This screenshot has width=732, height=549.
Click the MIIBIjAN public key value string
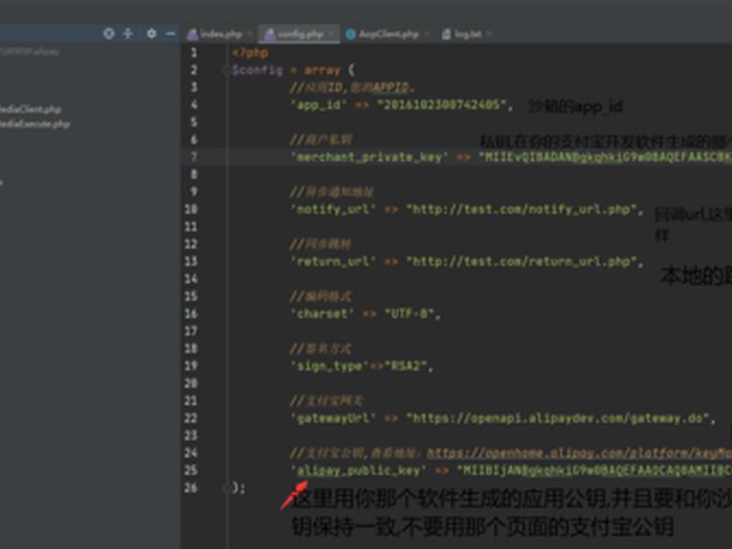pyautogui.click(x=594, y=470)
